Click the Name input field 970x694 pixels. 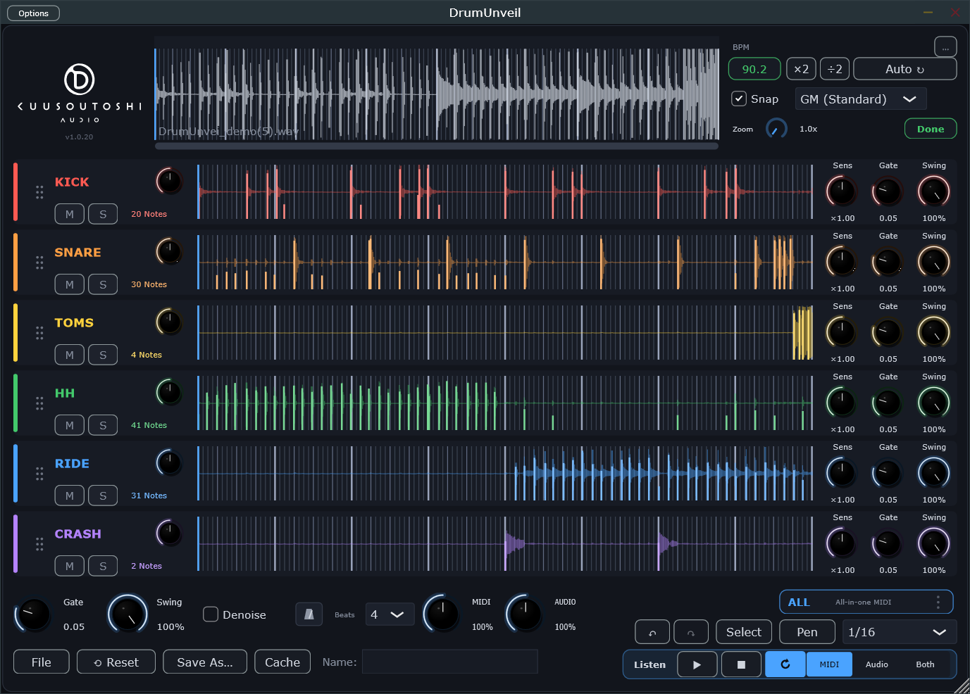point(449,662)
